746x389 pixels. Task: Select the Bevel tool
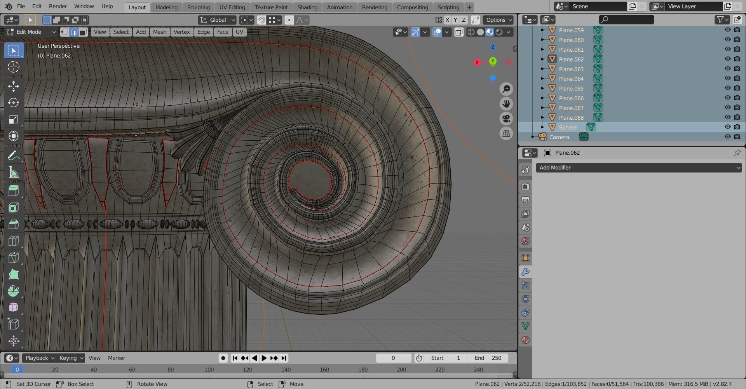pyautogui.click(x=14, y=224)
